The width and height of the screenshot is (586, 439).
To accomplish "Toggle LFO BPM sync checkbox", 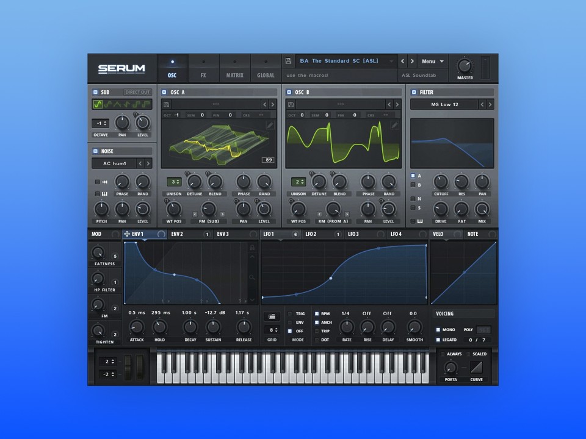I will [x=317, y=313].
